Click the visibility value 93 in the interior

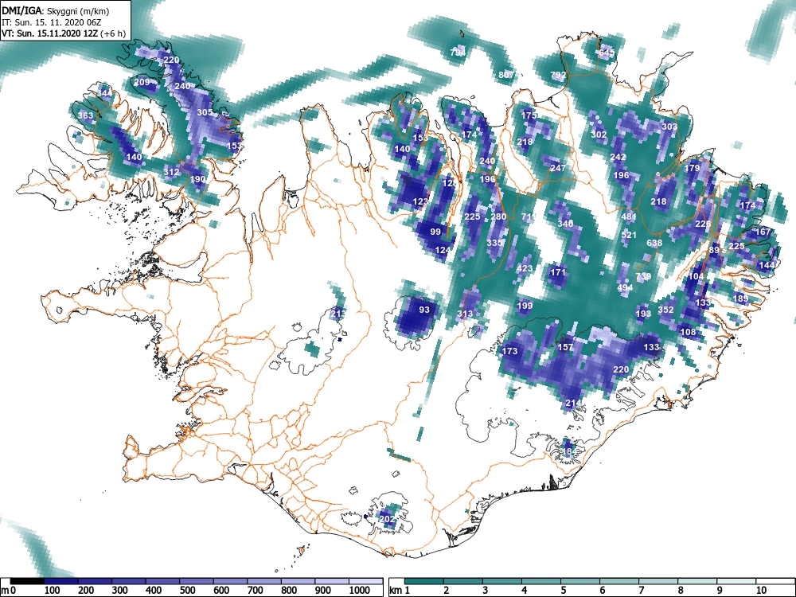(x=424, y=310)
